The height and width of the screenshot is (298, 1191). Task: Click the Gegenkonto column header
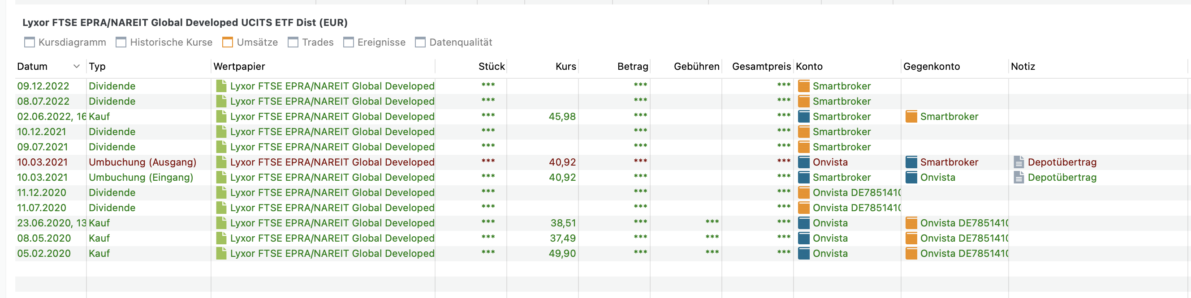(x=931, y=67)
